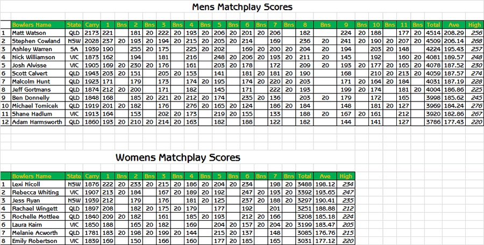Click Adam Harmsworth's carry value 1860
The image size is (484, 245).
click(92, 122)
